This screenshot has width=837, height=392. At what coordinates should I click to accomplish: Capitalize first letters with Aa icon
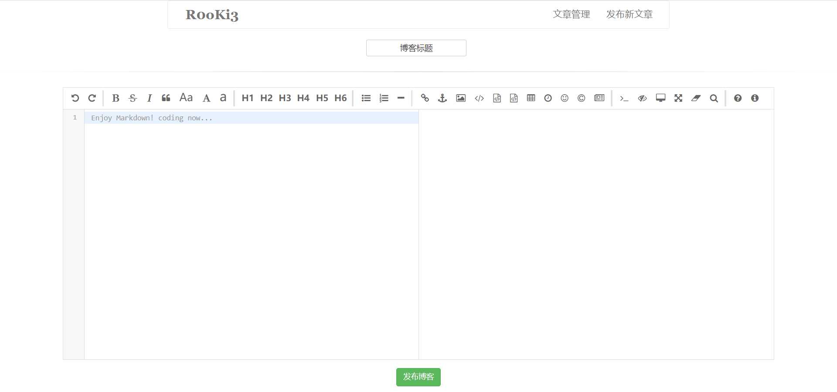(186, 98)
